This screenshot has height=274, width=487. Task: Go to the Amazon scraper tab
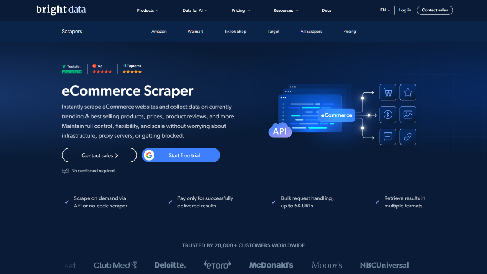click(x=159, y=32)
